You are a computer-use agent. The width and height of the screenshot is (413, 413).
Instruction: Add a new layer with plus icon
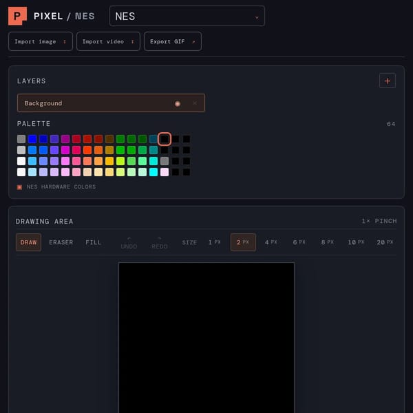tap(387, 81)
